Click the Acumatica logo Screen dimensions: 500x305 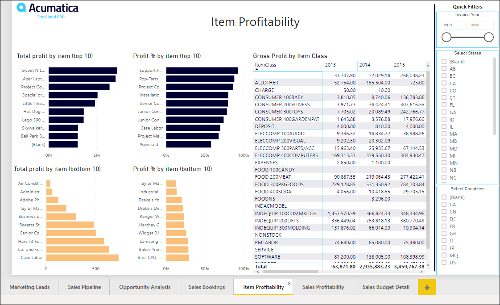tap(47, 9)
